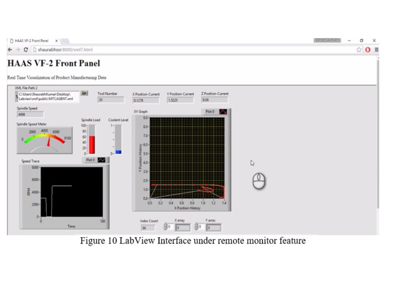The height and width of the screenshot is (281, 395).
Task: Bookmark page using the star icon
Action: click(x=359, y=49)
